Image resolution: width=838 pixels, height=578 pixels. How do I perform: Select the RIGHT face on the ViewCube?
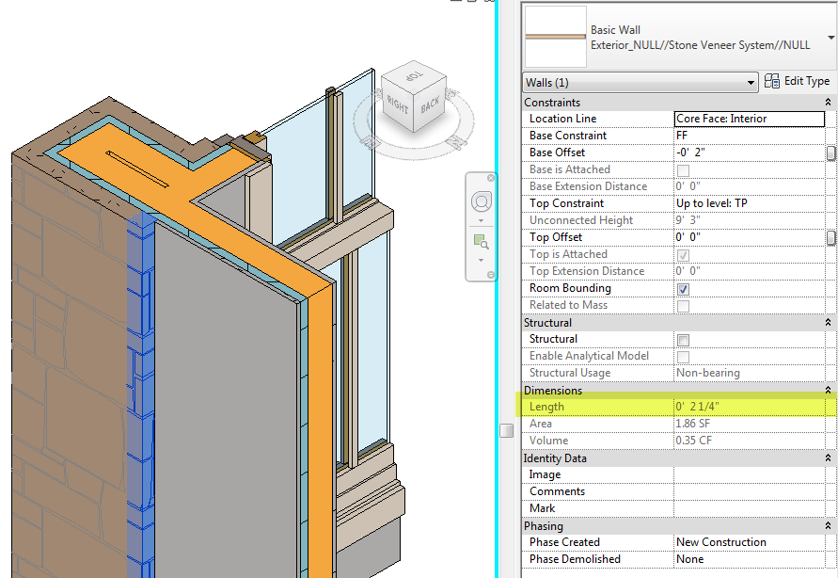(397, 104)
